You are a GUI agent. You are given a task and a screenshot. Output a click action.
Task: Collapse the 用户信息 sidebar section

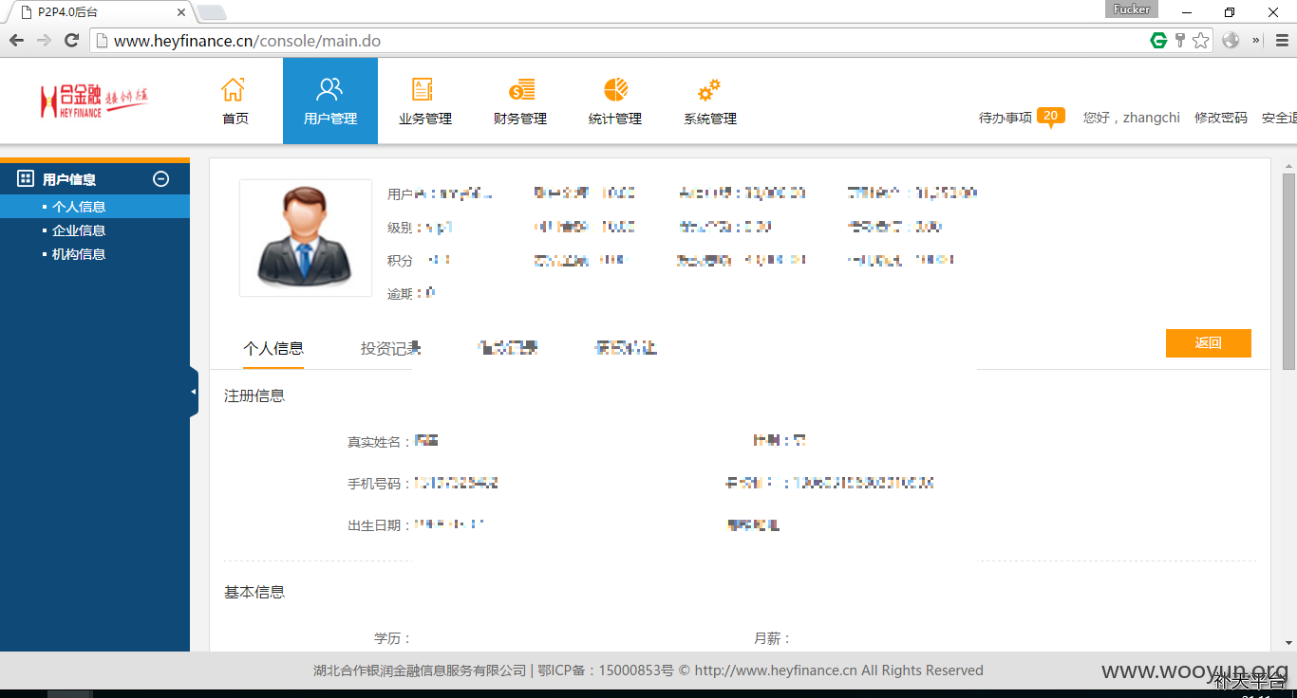tap(161, 178)
